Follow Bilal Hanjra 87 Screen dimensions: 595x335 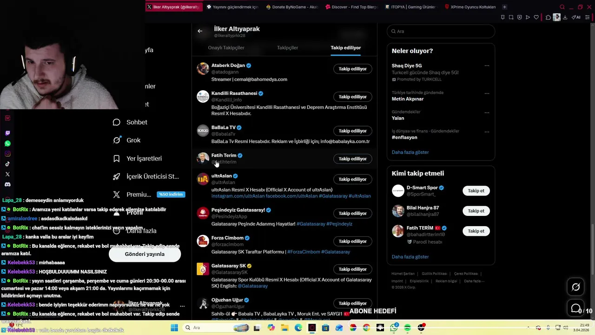click(x=476, y=211)
